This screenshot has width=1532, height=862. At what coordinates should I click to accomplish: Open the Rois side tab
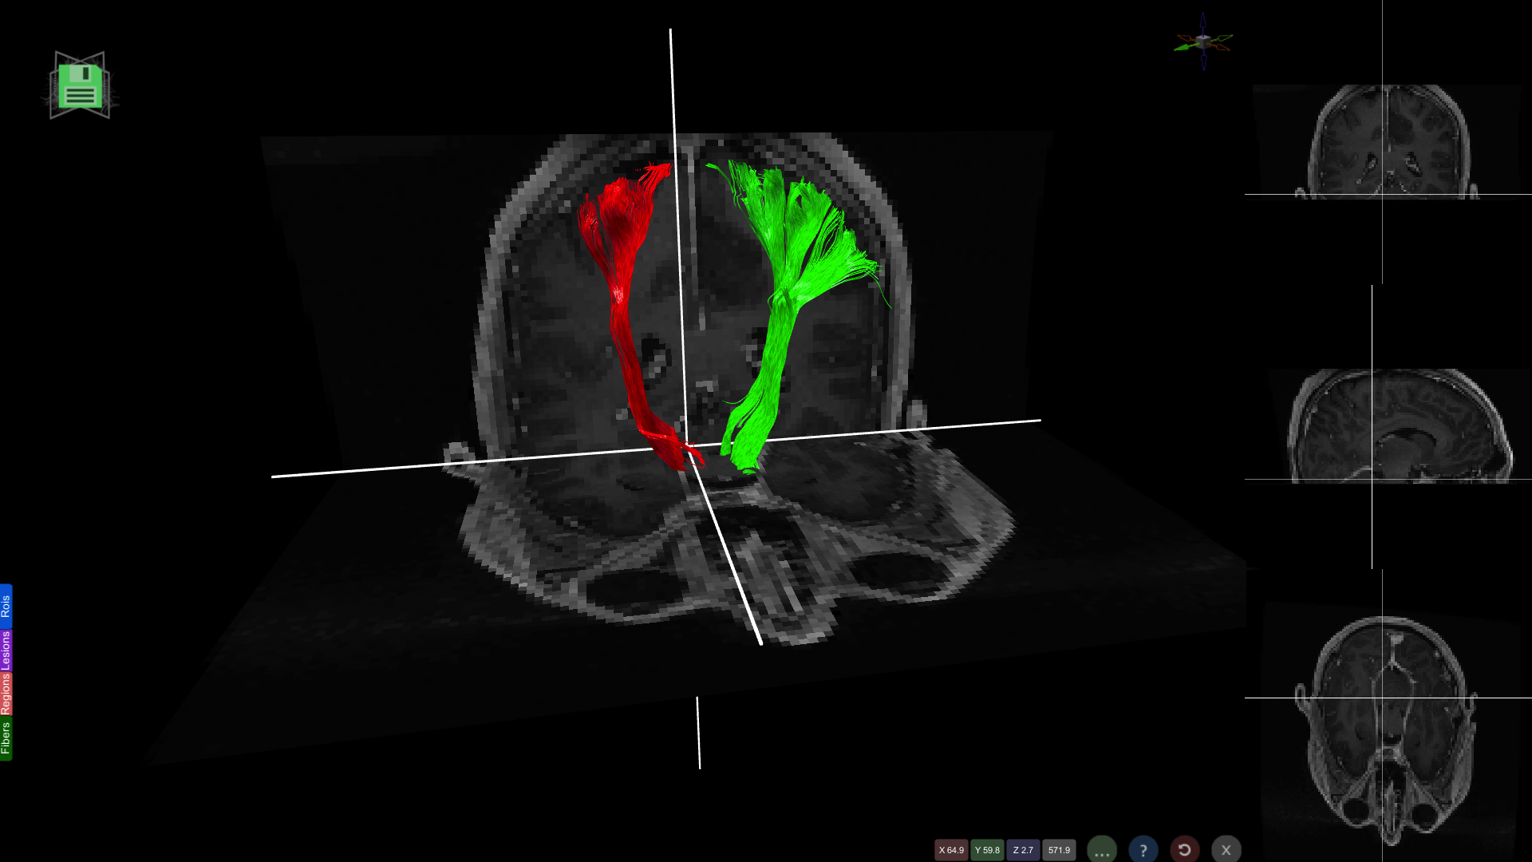tap(6, 606)
